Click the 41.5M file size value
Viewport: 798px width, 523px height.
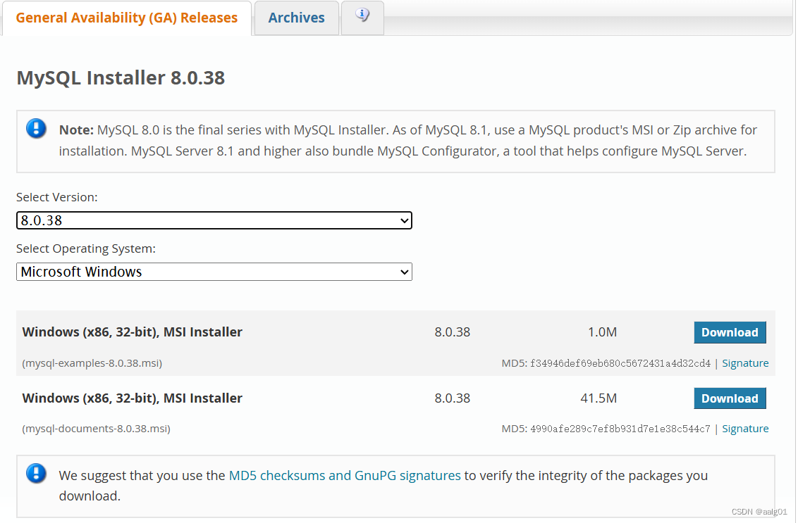598,398
